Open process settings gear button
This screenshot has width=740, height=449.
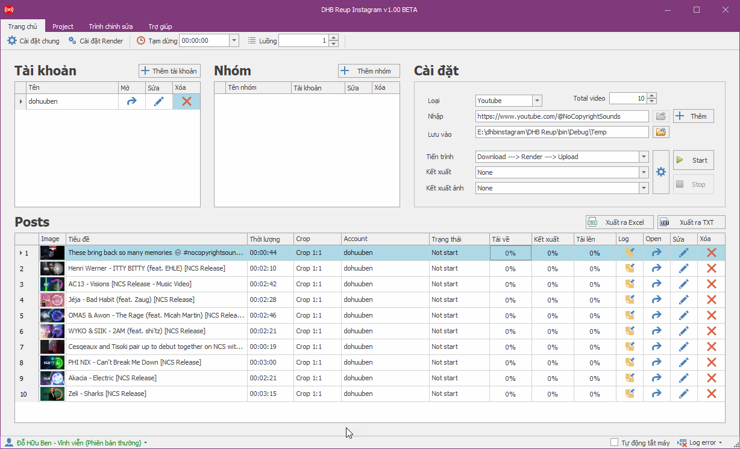[661, 172]
